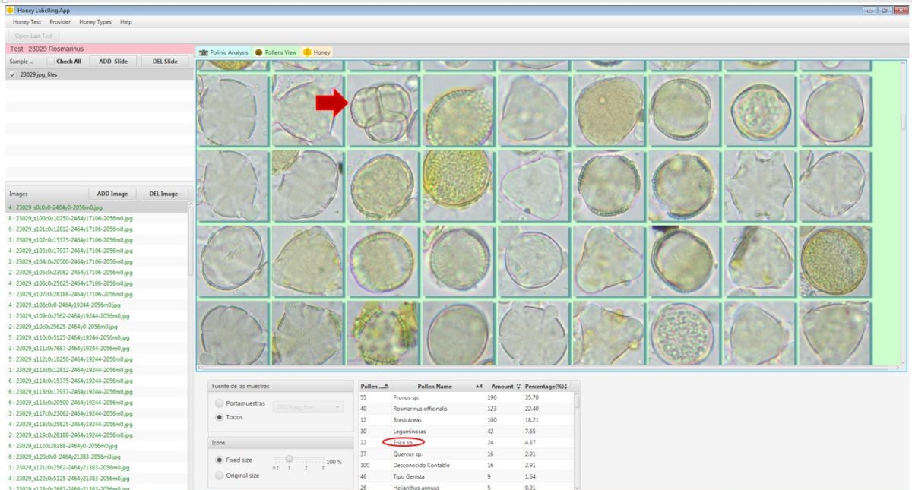Click the sort arrow icon on Amount column

[518, 387]
